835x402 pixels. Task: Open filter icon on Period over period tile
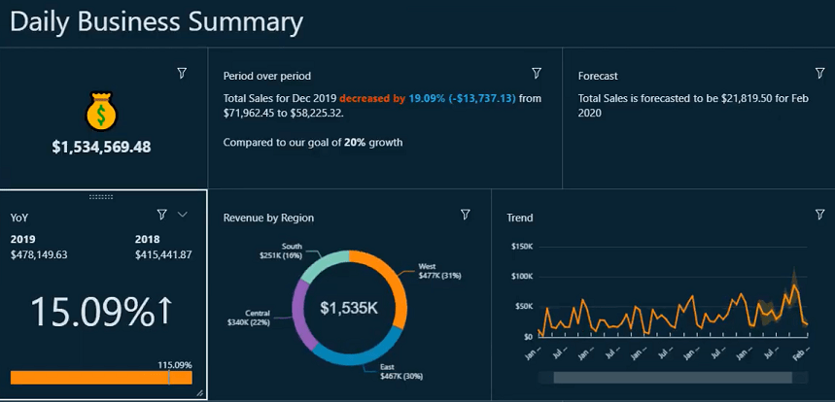coord(537,74)
